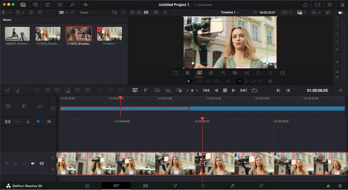
Task: Click the scissors split clip icon
Action: coord(28,122)
